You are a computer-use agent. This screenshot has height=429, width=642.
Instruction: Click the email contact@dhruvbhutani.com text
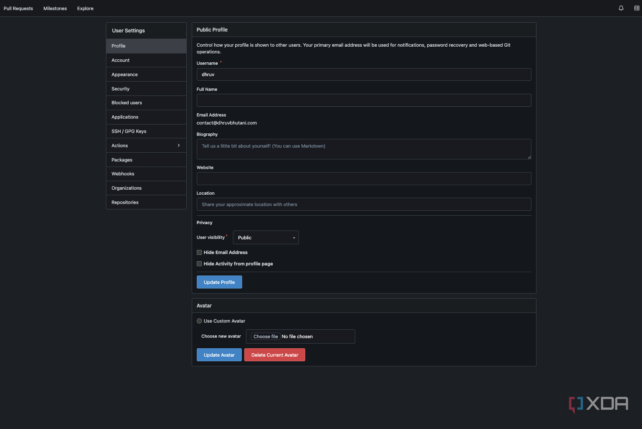pyautogui.click(x=227, y=123)
